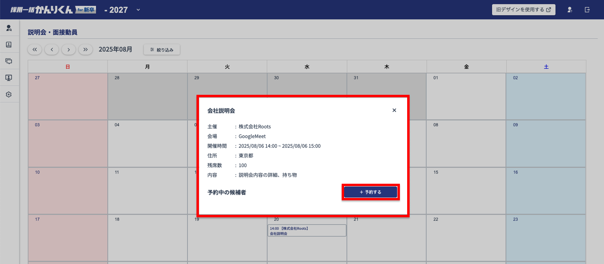
Task: Close the 会社説明会 dialog with X
Action: point(394,110)
